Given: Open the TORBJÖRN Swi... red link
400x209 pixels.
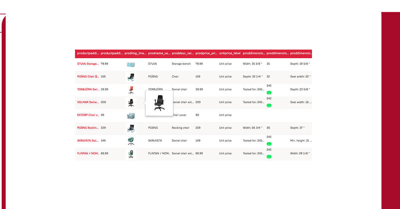Looking at the screenshot, I should point(88,89).
